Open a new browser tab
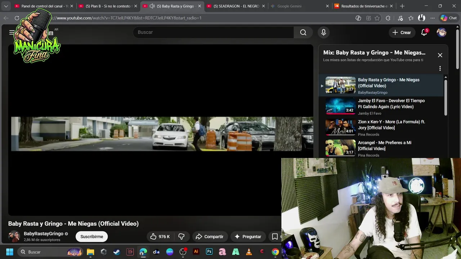This screenshot has height=259, width=461. (402, 6)
